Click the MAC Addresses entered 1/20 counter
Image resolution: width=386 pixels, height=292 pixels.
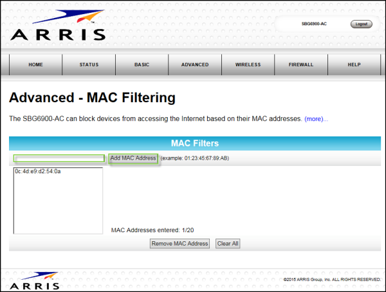pyautogui.click(x=152, y=230)
